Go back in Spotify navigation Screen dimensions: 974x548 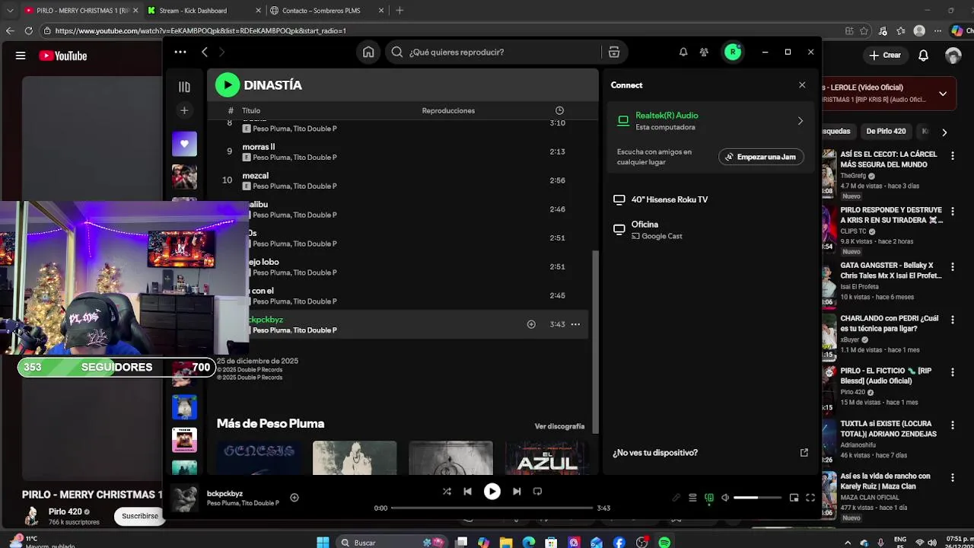pos(205,52)
